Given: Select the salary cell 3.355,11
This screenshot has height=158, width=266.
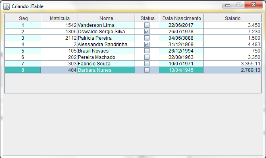Looking at the screenshot, I should [x=232, y=64].
